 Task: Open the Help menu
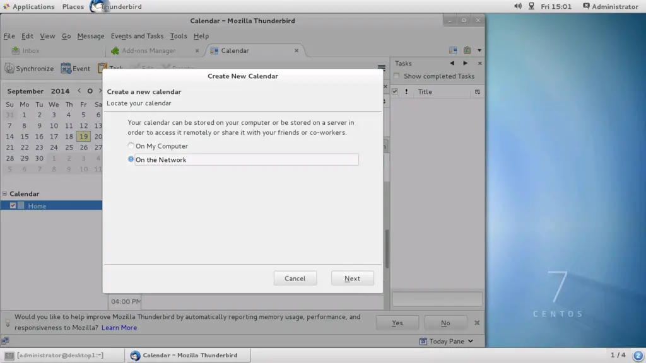(x=201, y=36)
